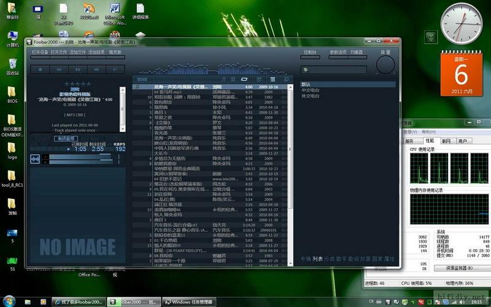The image size is (491, 307).
Task: Click the repeat/loop icon above the playlist
Action: tap(244, 79)
